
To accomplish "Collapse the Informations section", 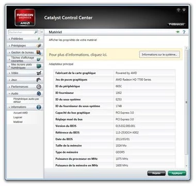I will click(x=9, y=107).
